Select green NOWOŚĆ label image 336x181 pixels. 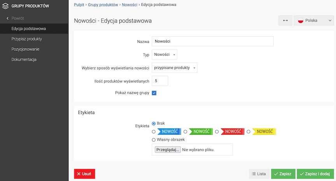(201, 131)
